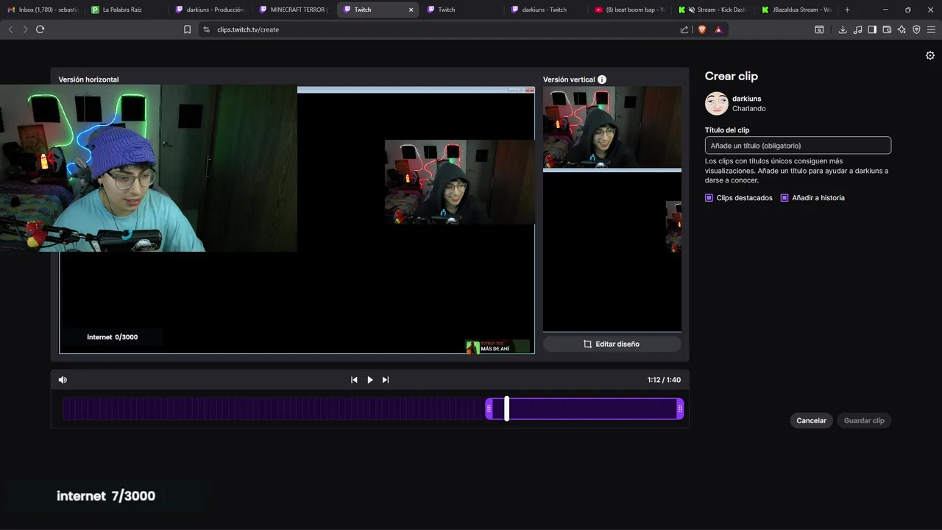
Task: Click the Crear clip heading
Action: (731, 76)
